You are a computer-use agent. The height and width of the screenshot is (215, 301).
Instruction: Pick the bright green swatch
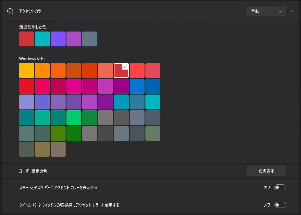point(74,117)
